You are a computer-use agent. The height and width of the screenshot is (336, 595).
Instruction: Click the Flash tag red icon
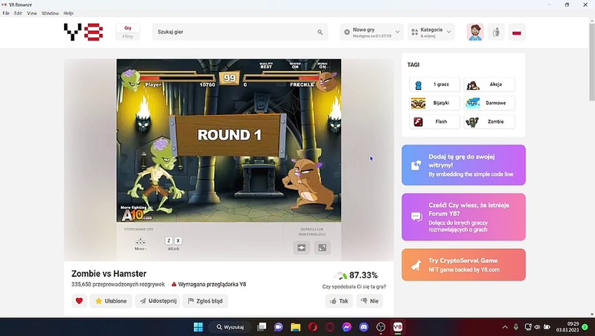[418, 122]
